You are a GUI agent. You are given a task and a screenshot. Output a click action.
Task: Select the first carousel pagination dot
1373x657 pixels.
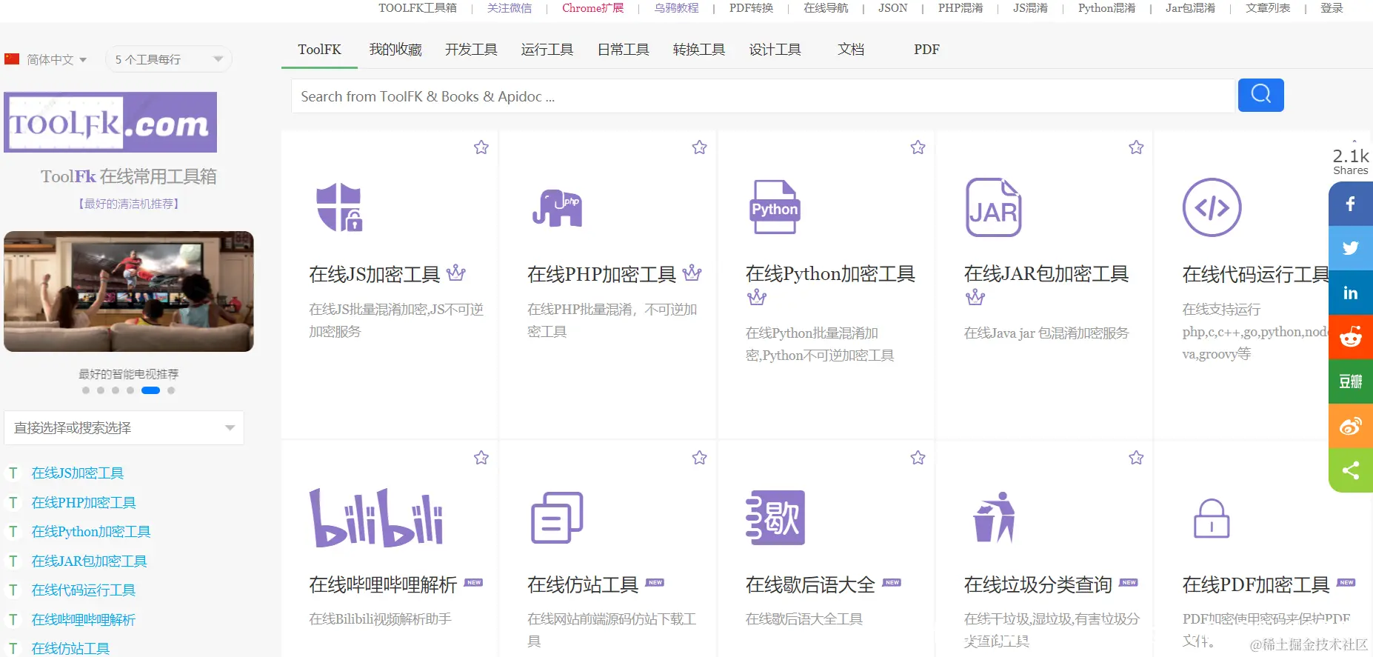point(86,390)
